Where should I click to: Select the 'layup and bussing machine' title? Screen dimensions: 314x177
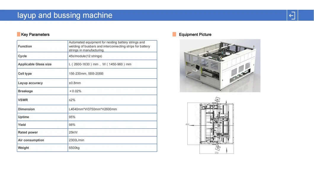[65, 15]
